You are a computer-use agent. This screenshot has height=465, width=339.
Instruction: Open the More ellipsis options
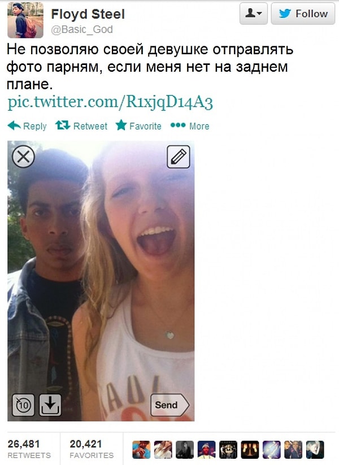[178, 125]
